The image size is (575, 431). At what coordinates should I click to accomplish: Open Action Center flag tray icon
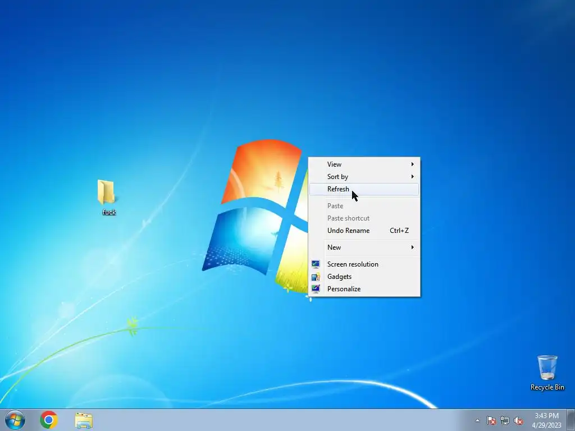(491, 420)
